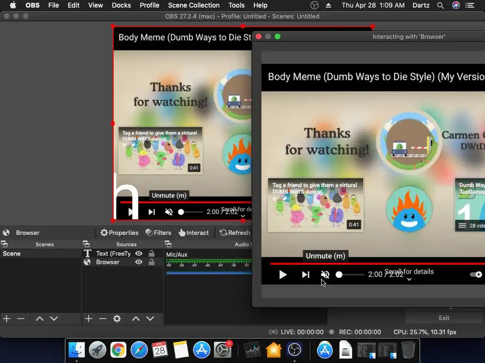Click Sources dock pop-out icon
This screenshot has width=485, height=363.
[86, 244]
